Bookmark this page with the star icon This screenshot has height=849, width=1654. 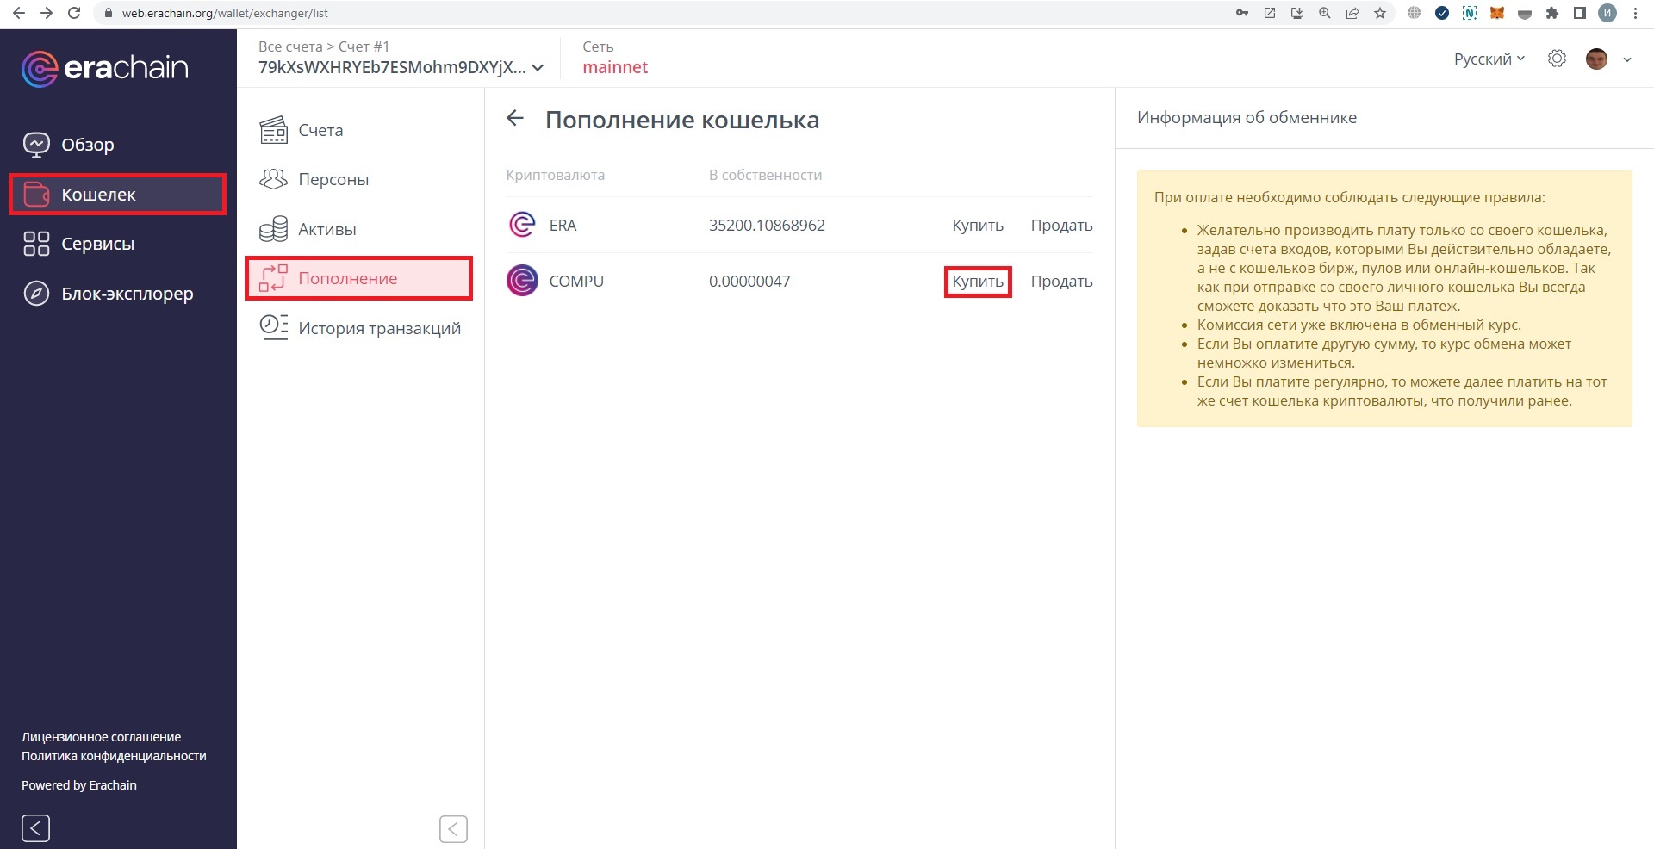pos(1380,13)
